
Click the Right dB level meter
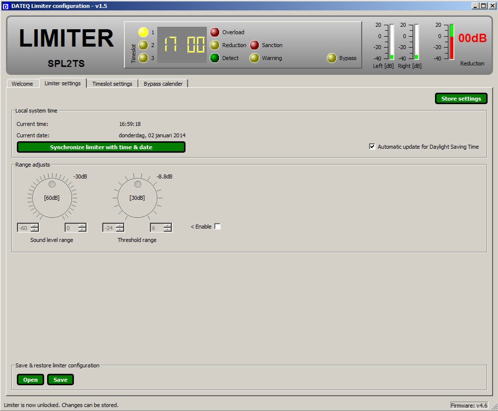(x=416, y=42)
